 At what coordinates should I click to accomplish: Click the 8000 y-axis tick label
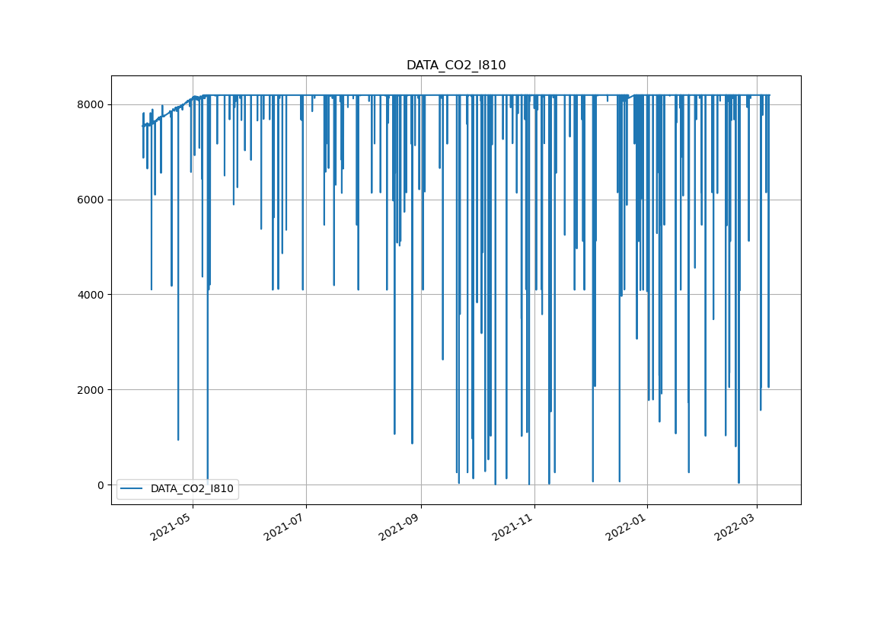point(91,104)
